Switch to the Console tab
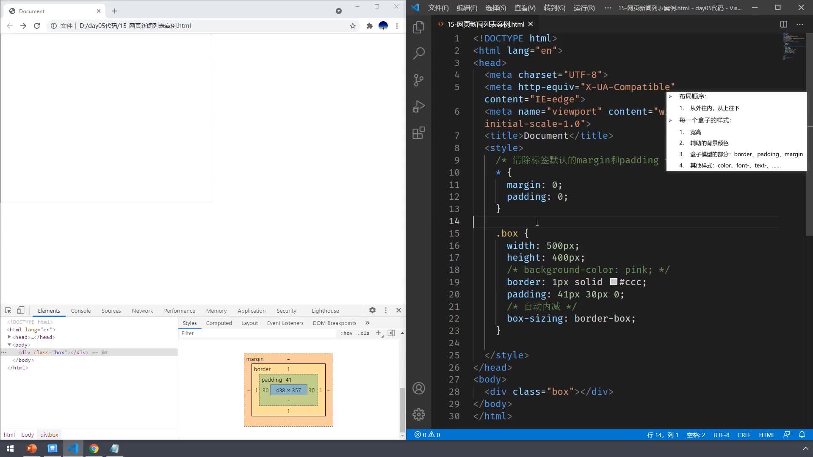This screenshot has height=457, width=813. click(x=81, y=311)
